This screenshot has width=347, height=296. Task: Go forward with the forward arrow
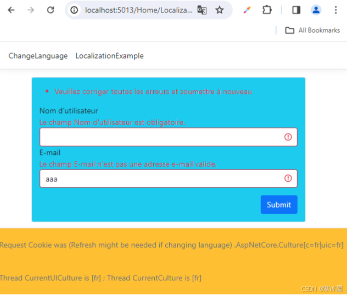pyautogui.click(x=31, y=10)
